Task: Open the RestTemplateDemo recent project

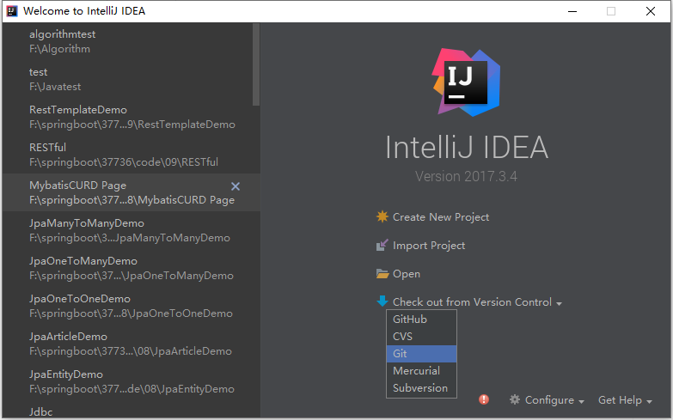Action: [131, 117]
